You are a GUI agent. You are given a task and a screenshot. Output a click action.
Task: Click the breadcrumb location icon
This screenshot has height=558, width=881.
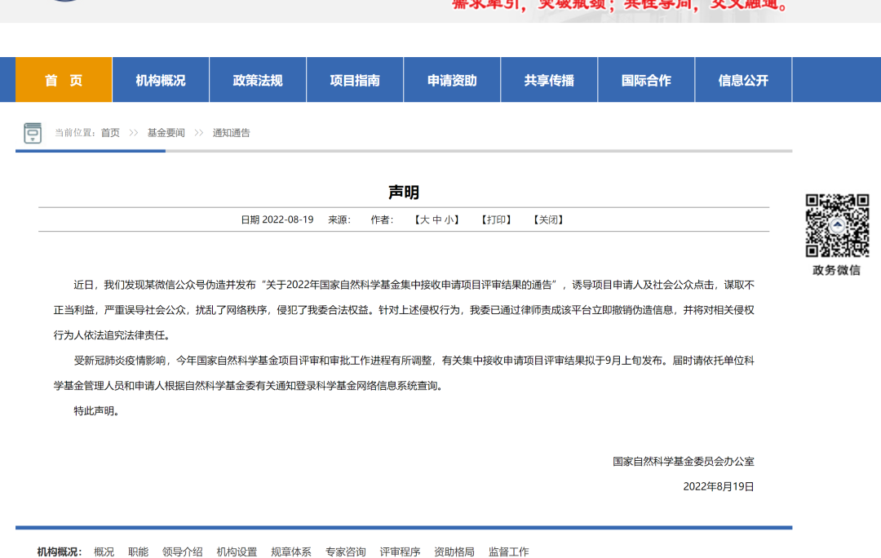[33, 133]
